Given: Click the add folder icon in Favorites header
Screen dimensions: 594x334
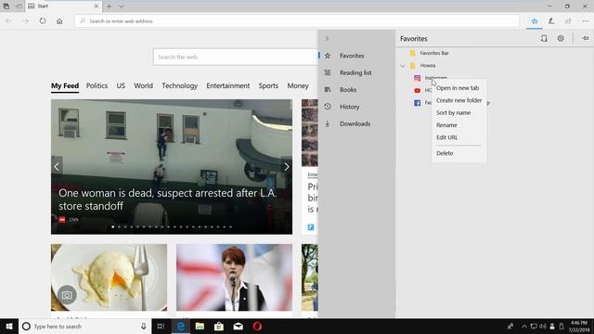Looking at the screenshot, I should (x=544, y=38).
